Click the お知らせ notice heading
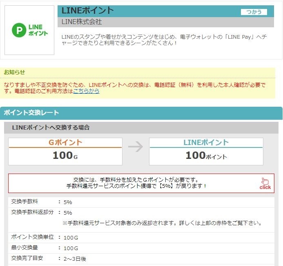Image resolution: width=283 pixels, height=266 pixels. pyautogui.click(x=14, y=73)
